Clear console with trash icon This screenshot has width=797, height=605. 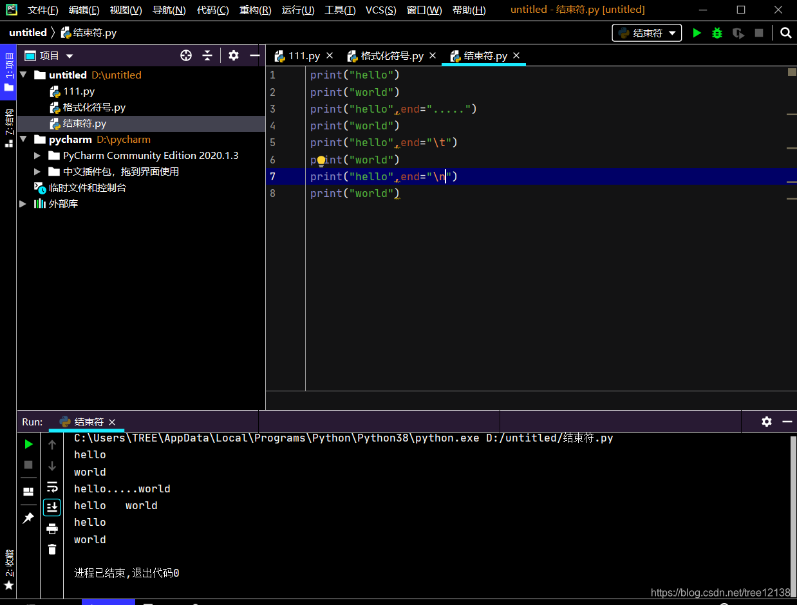tap(52, 549)
